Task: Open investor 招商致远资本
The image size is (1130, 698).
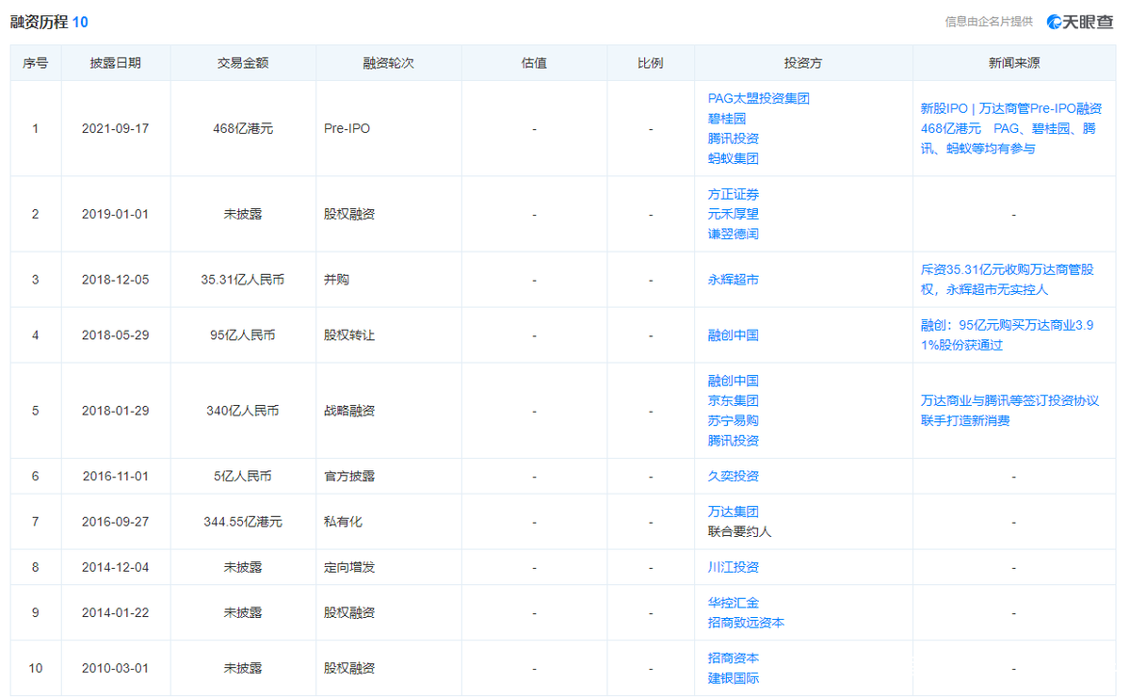Action: [747, 623]
